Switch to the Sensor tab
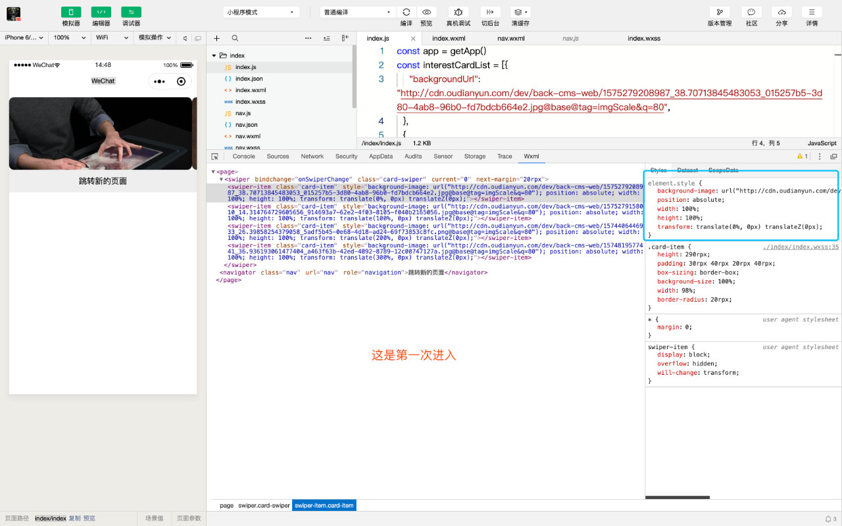 pyautogui.click(x=443, y=156)
